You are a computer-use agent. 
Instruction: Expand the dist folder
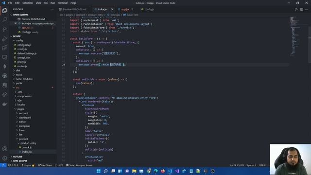(18, 70)
